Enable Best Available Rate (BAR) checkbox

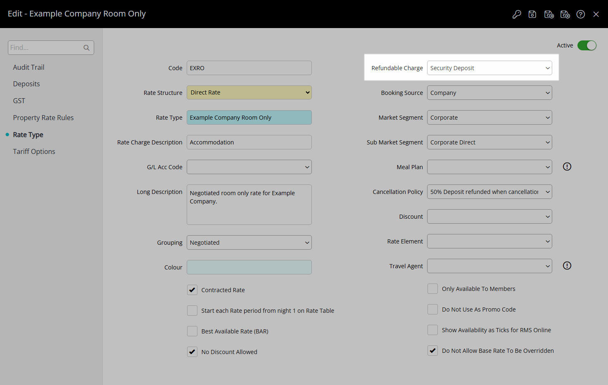[x=192, y=331]
